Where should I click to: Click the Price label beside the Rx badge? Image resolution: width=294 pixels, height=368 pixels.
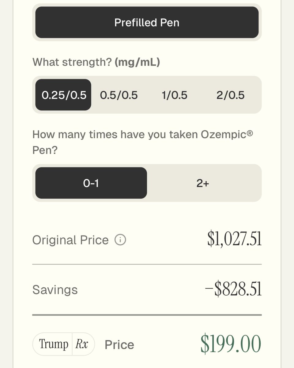[x=119, y=345]
